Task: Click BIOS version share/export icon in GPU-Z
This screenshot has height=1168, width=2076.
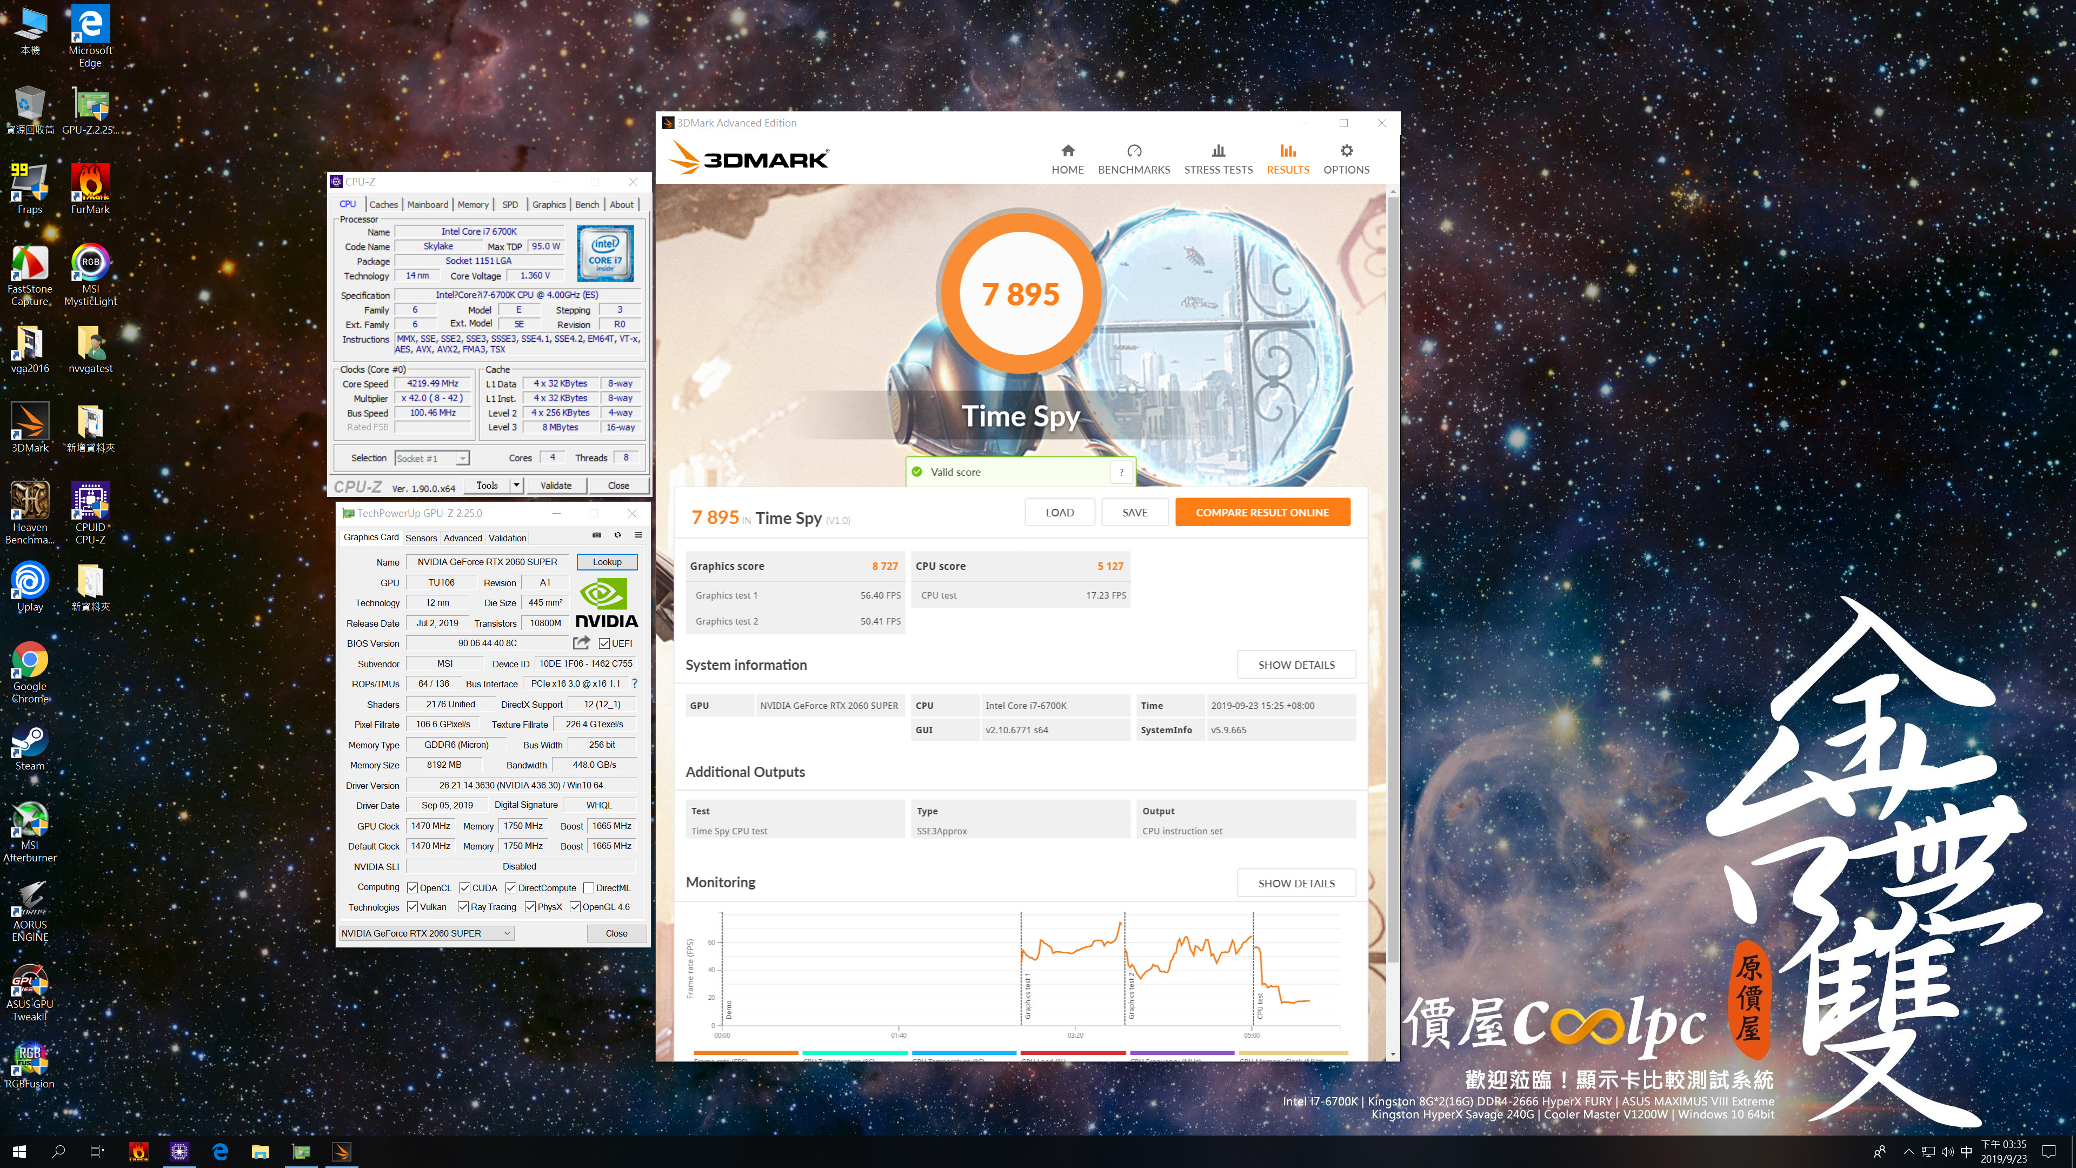Action: point(581,642)
